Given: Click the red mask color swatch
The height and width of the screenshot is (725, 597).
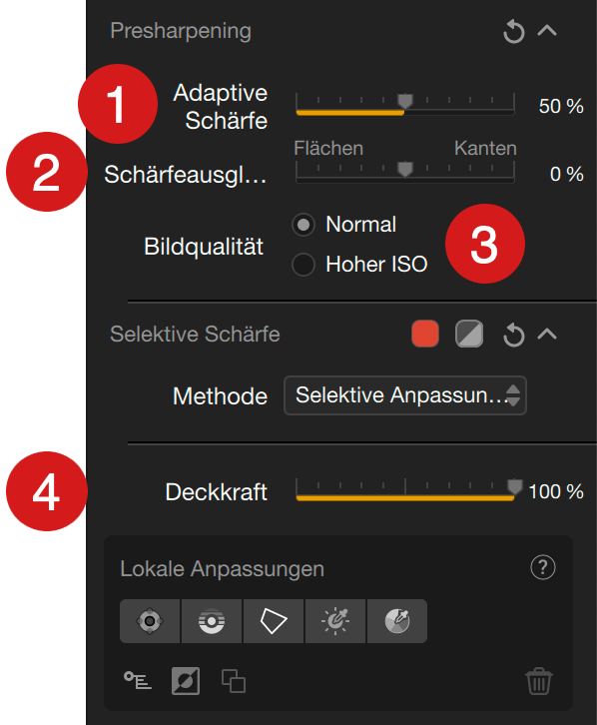Looking at the screenshot, I should tap(425, 334).
